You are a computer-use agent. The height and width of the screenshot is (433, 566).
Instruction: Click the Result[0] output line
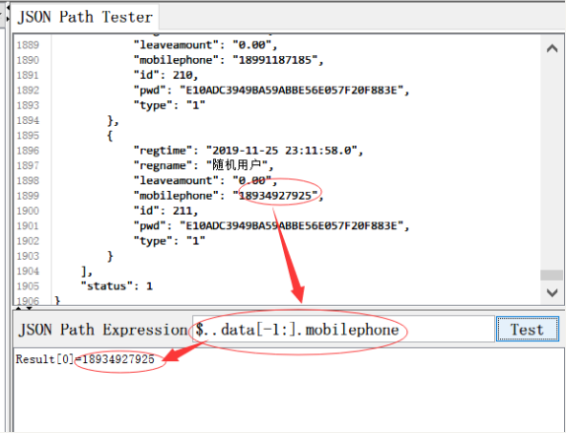[85, 359]
